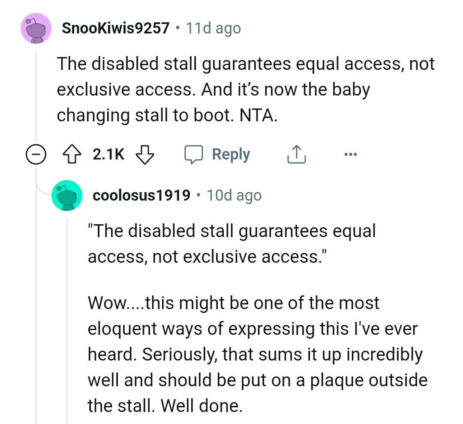Open the overflow menu with three dots
Image resolution: width=463 pixels, height=424 pixels.
(x=351, y=154)
